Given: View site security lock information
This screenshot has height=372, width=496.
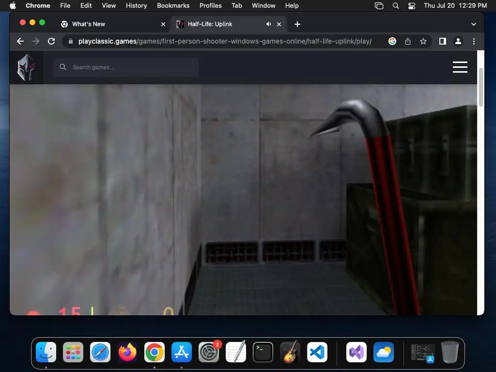Looking at the screenshot, I should click(71, 41).
